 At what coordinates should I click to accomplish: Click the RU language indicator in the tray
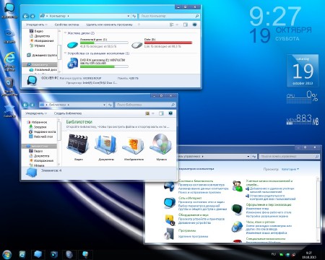click(274, 254)
